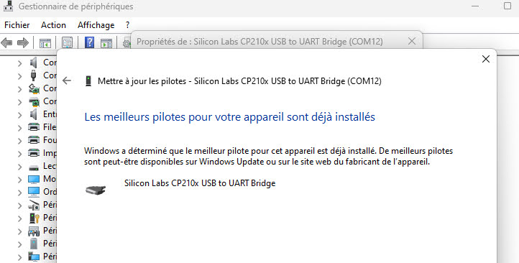Click the action pane toolbar icon
The image size is (519, 263).
pyautogui.click(x=106, y=43)
